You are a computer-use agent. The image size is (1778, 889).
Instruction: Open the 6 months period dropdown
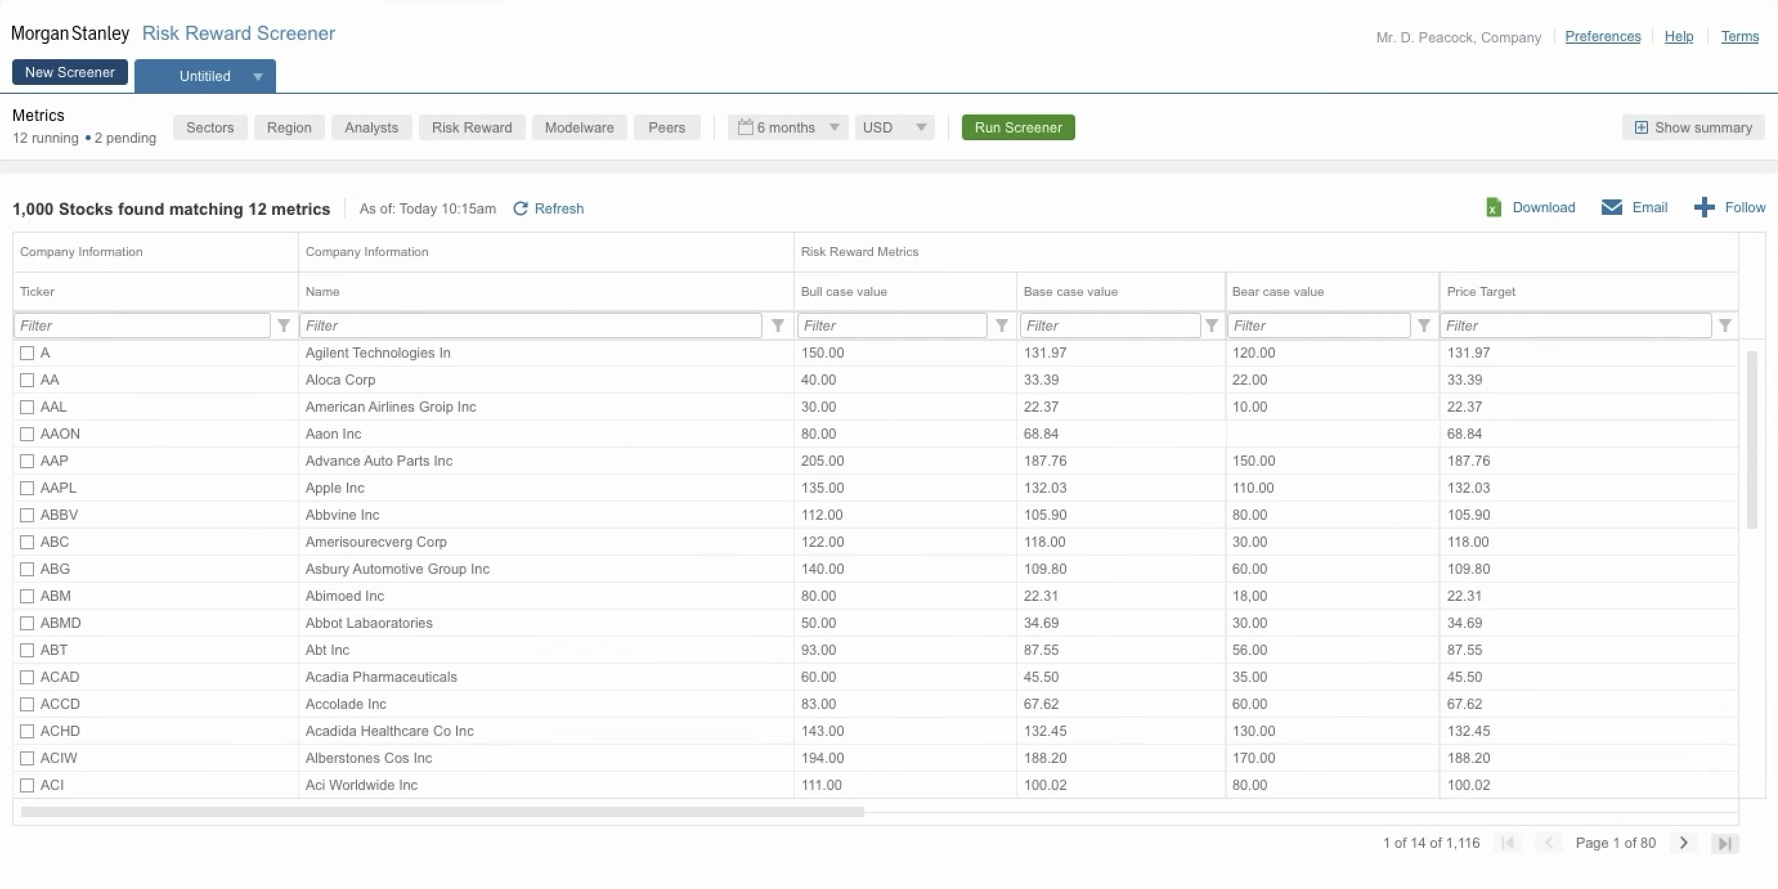pos(788,128)
